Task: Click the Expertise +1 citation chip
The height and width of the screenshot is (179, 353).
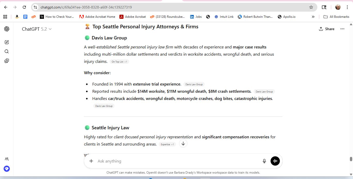Action: (167, 144)
